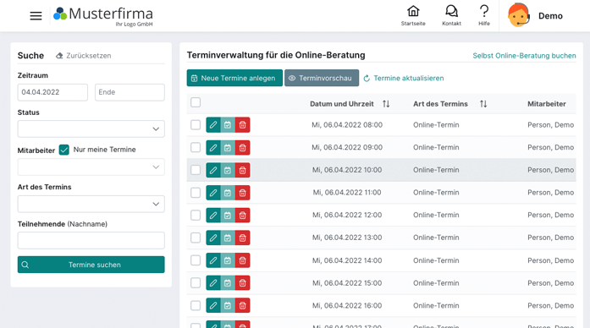The height and width of the screenshot is (328, 590).
Task: Edit the 08:00 appointment with pencil icon
Action: coord(213,125)
